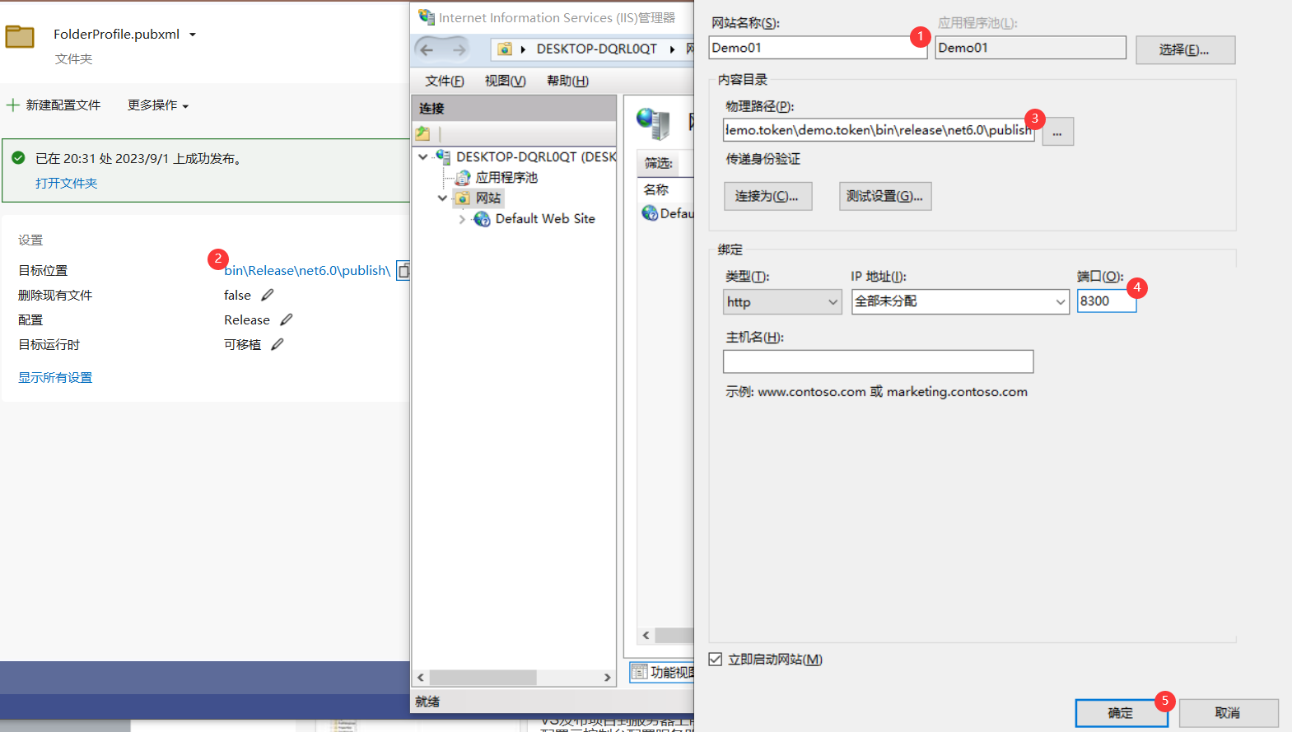Image resolution: width=1292 pixels, height=732 pixels.
Task: Click the '可移植' target runtime value
Action: pos(242,344)
